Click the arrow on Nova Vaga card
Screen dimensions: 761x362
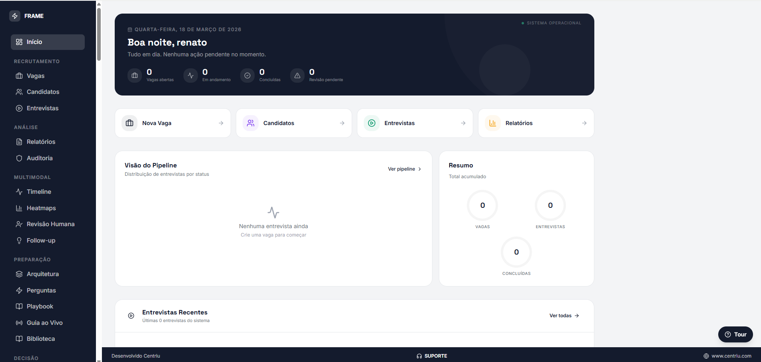coord(221,123)
